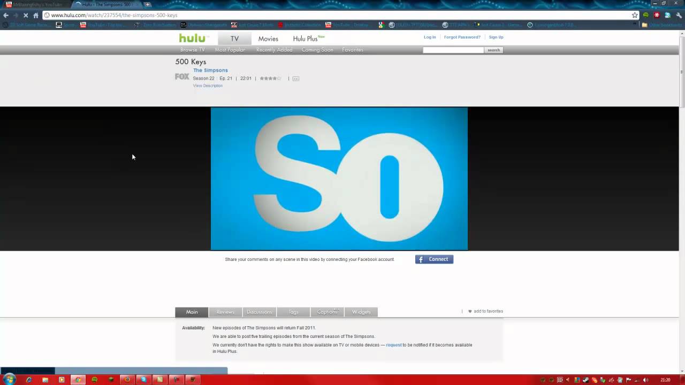Open Favorites in navigation bar
This screenshot has width=685, height=385.
click(353, 50)
